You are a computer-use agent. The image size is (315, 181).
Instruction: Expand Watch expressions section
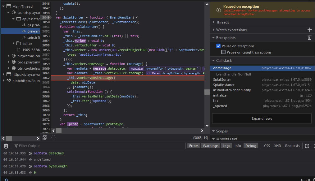(x=213, y=30)
